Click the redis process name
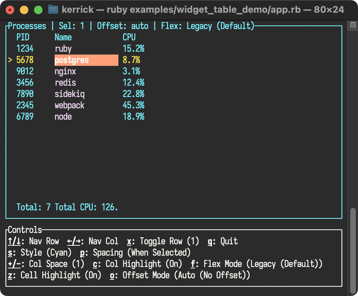Screen dimensions: 358x296 (x=65, y=82)
